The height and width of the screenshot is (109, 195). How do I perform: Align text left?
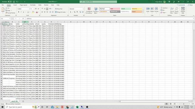[x=42, y=12]
